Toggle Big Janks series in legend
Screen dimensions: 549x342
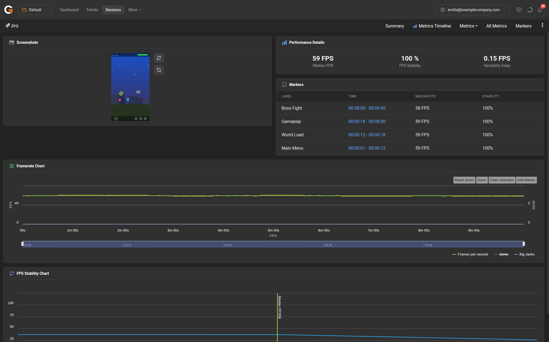tap(526, 254)
